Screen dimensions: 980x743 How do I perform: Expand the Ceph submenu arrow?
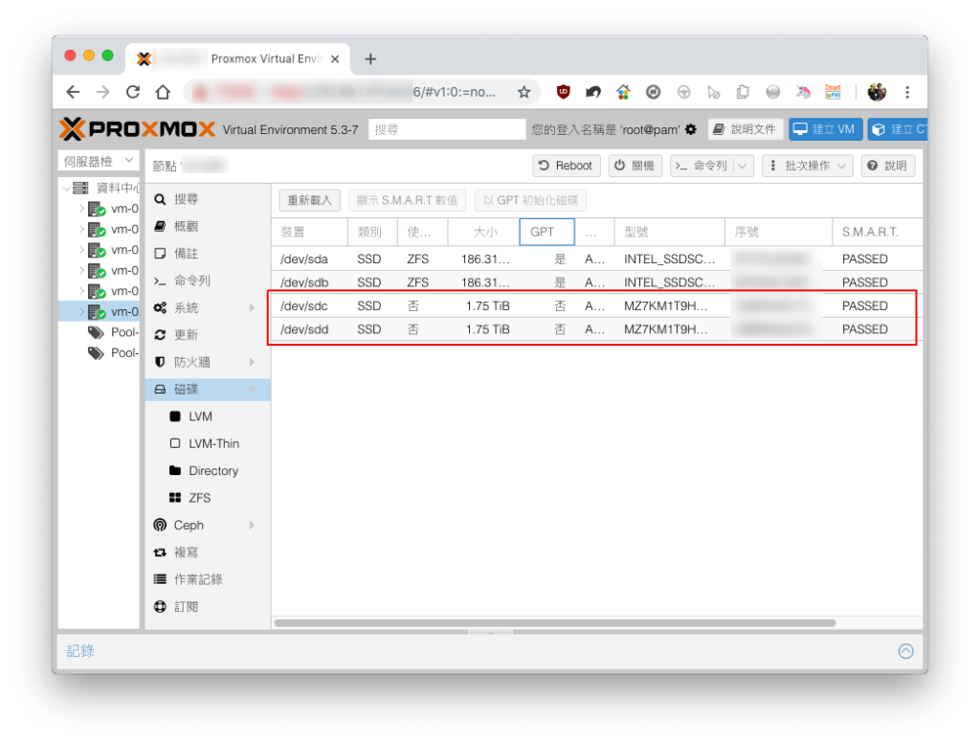pos(252,526)
